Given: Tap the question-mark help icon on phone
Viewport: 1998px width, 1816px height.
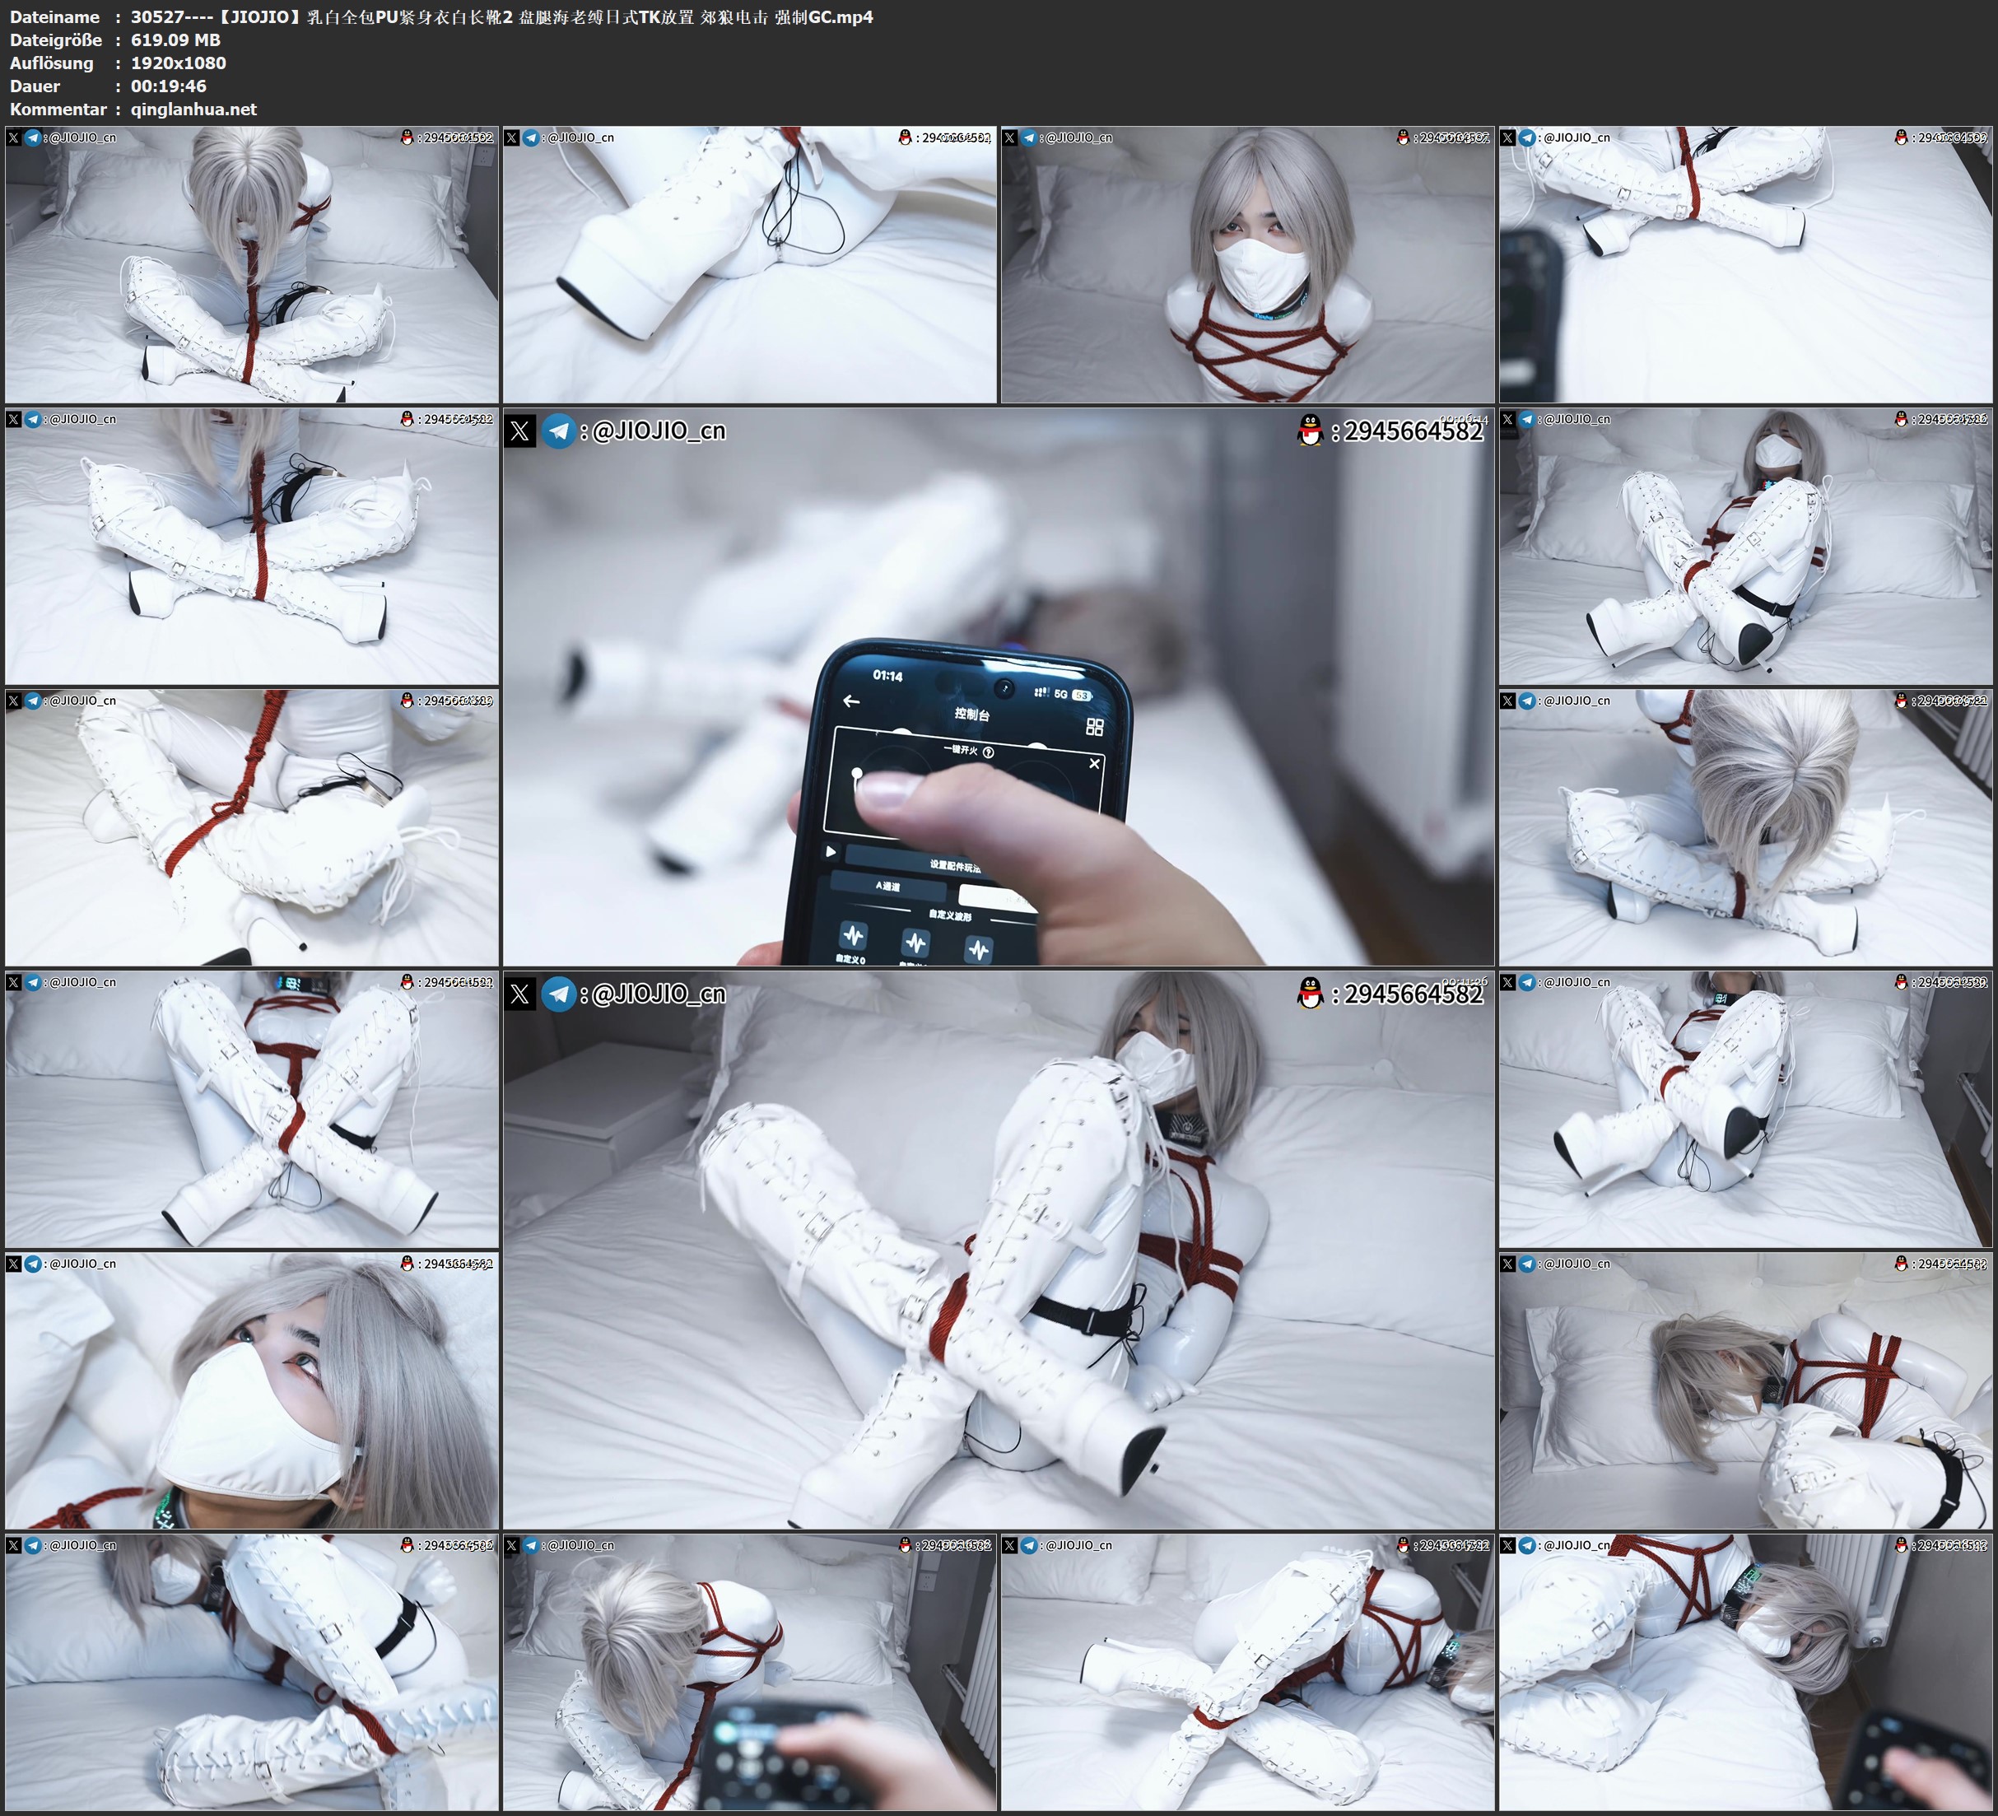Looking at the screenshot, I should click(x=988, y=752).
